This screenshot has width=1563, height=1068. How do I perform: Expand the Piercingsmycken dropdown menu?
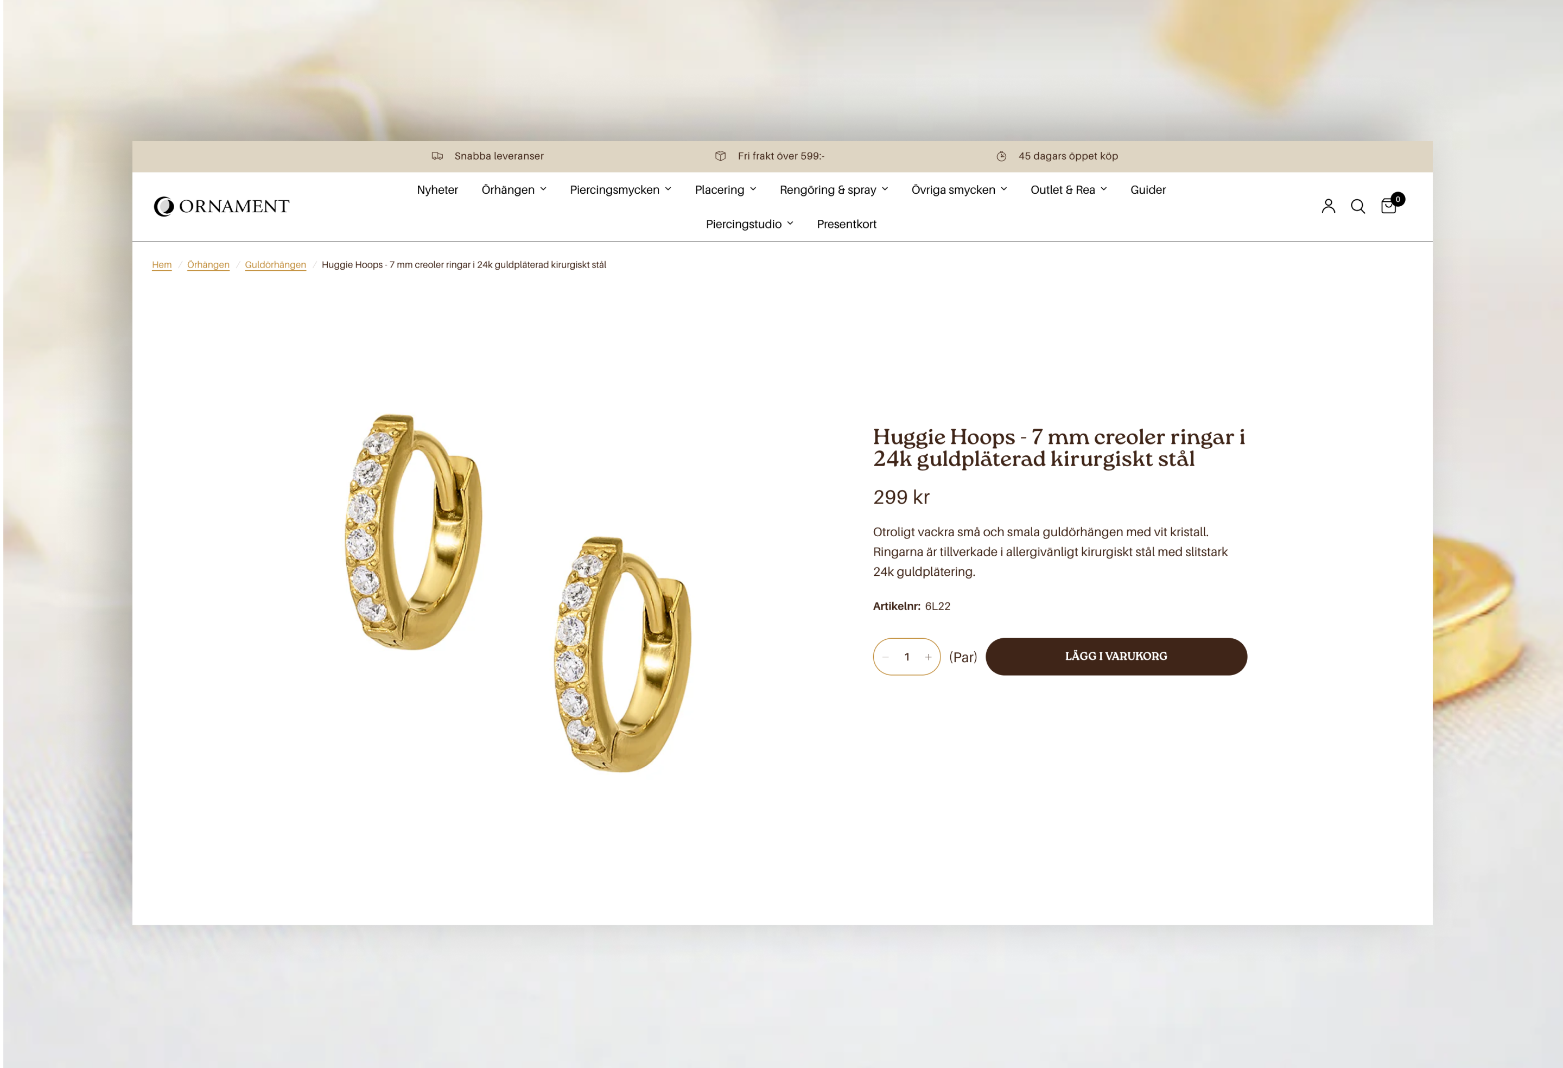[620, 189]
